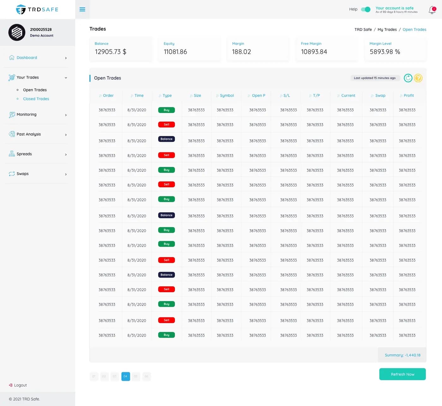Click sort icon beside Swap header
Viewport: 442px width, 406px height.
click(373, 96)
